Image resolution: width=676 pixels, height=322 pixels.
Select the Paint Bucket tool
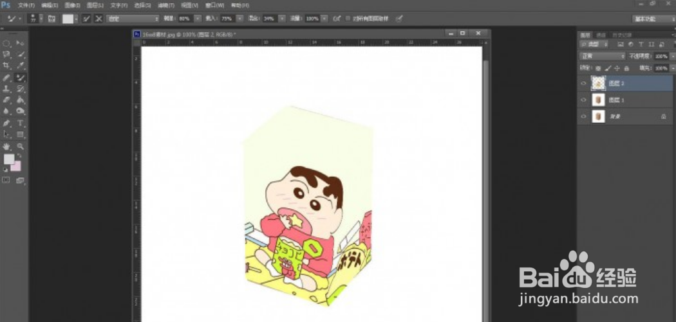20,100
